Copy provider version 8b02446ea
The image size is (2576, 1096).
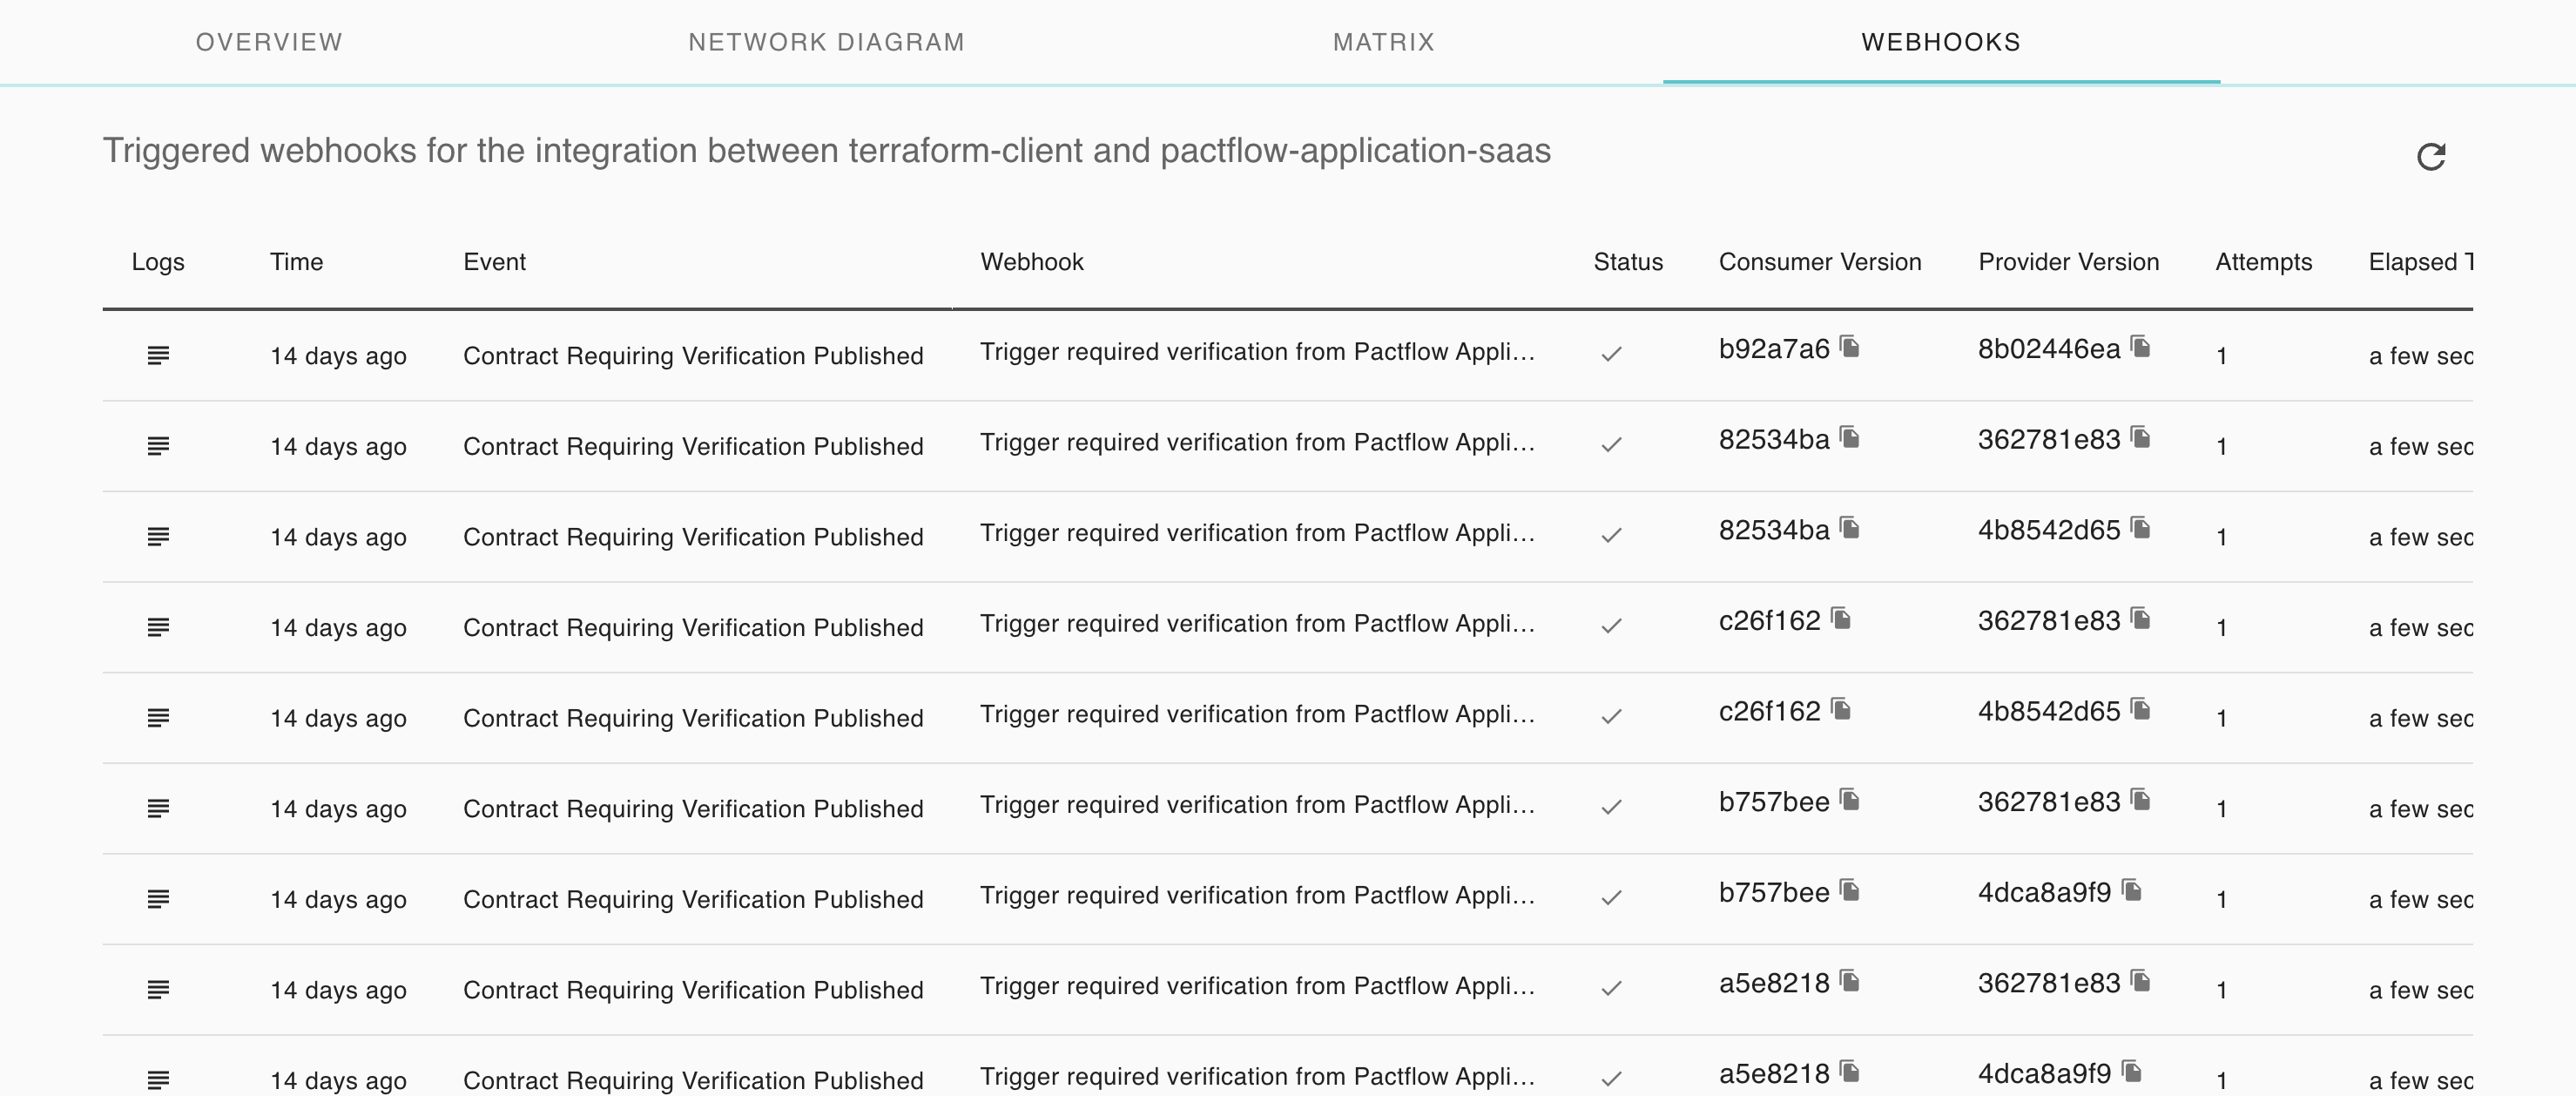2141,347
